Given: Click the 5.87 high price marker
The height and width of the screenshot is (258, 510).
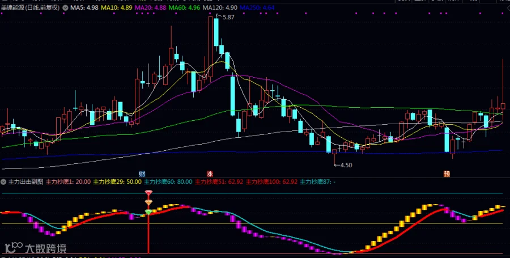Looking at the screenshot, I should (228, 18).
